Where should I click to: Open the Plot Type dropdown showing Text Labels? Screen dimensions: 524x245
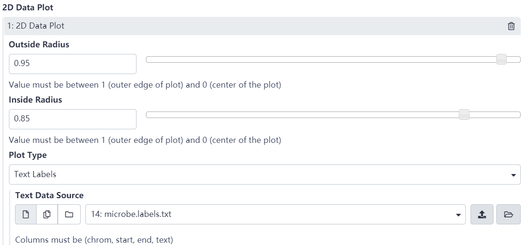coord(264,174)
